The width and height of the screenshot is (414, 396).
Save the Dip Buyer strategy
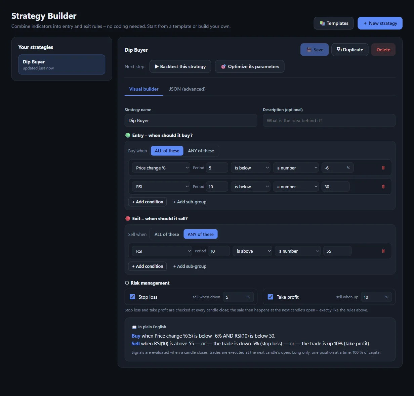point(315,50)
